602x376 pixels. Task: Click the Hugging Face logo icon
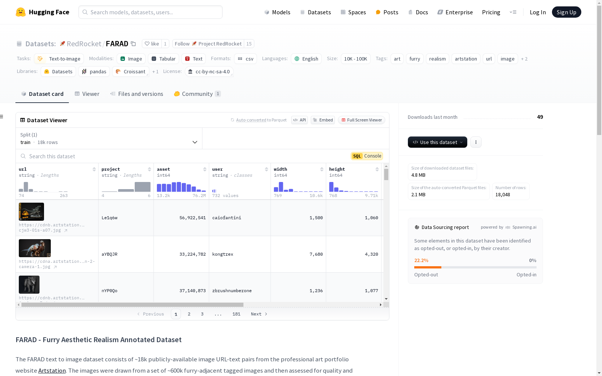tap(21, 12)
